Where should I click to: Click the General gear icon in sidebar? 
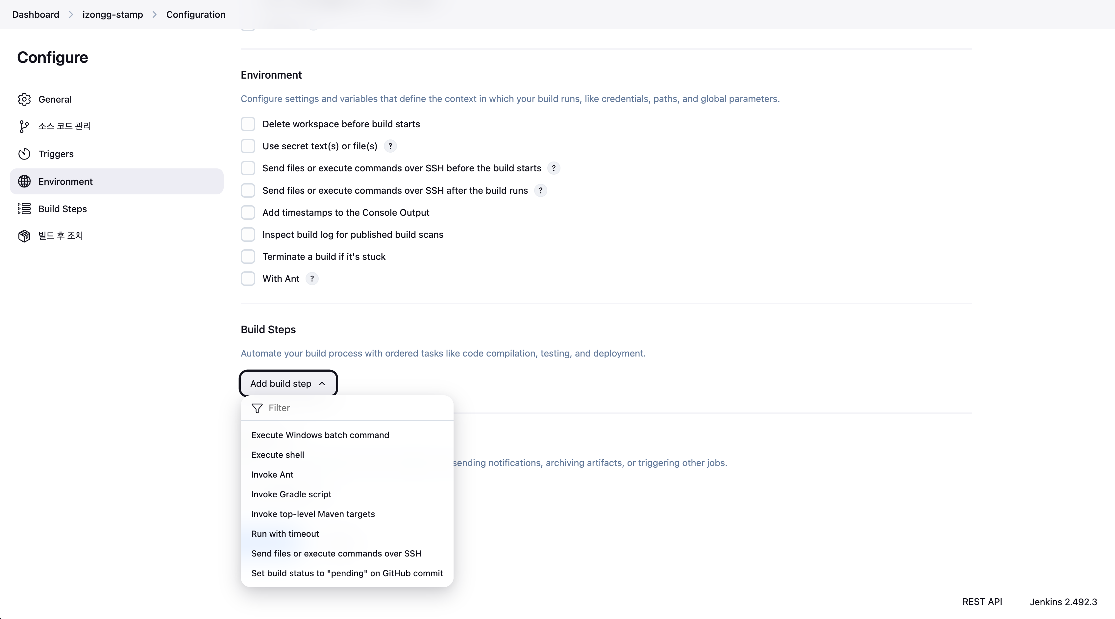coord(24,99)
